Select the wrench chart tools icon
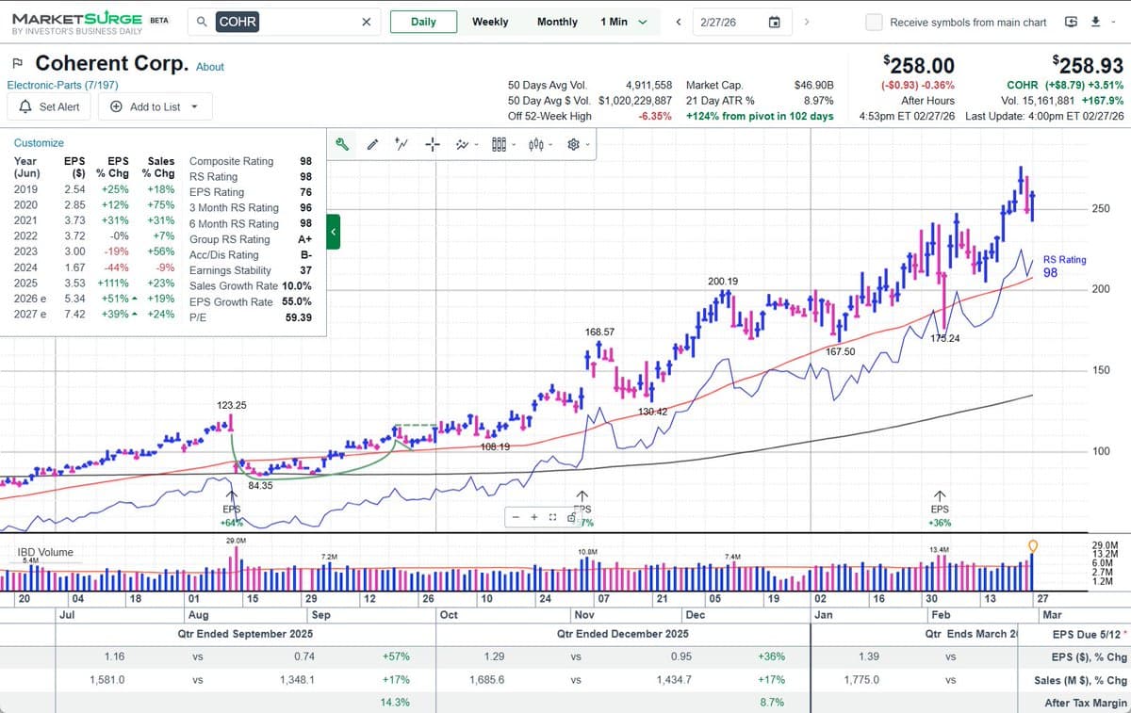Screen dimensions: 1131x713 (x=342, y=144)
